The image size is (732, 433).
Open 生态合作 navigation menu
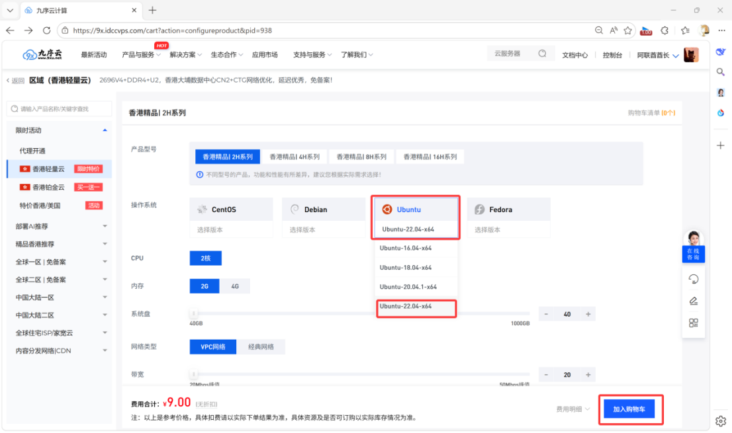tap(226, 54)
